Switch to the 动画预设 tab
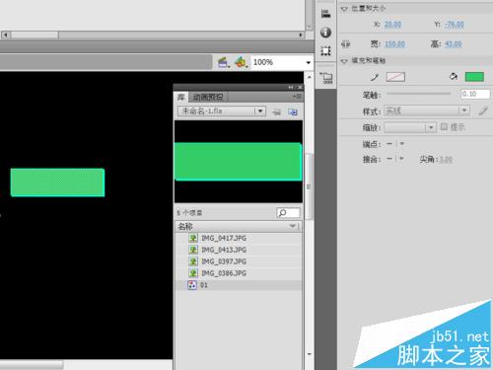Image resolution: width=493 pixels, height=370 pixels. click(208, 97)
